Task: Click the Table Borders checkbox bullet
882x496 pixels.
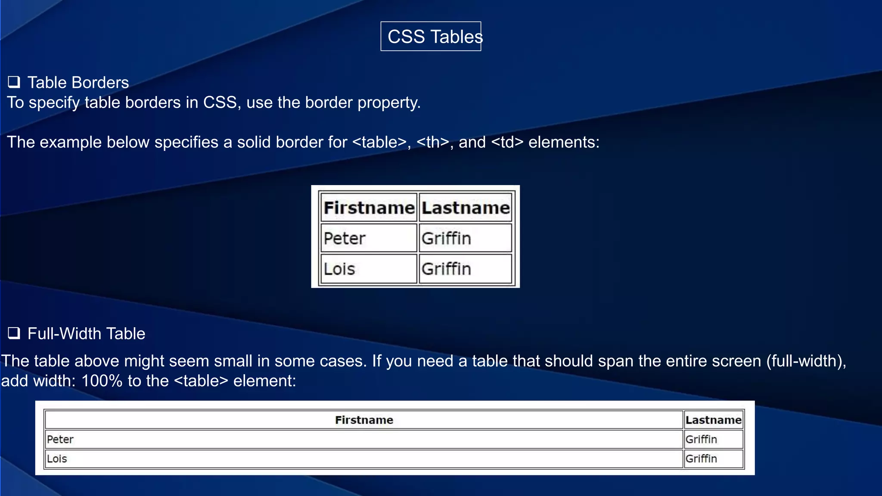Action: [14, 82]
